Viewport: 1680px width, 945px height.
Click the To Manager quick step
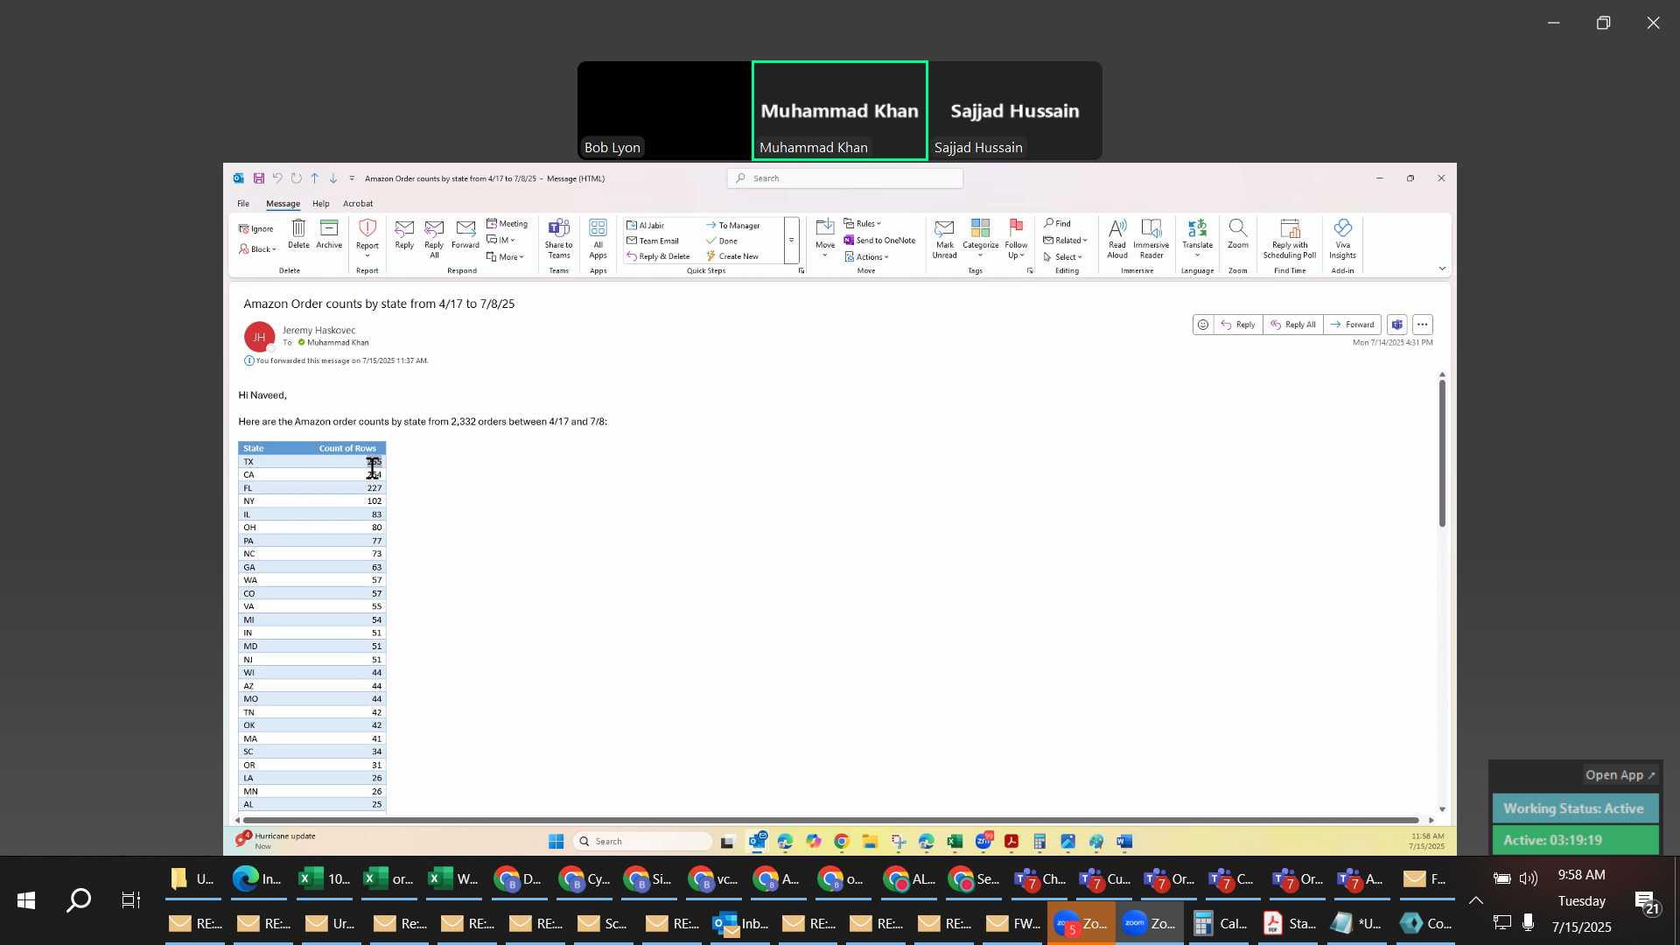733,226
